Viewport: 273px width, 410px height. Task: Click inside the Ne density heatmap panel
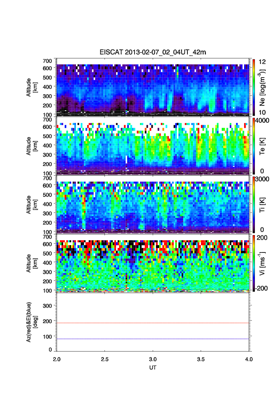click(153, 87)
